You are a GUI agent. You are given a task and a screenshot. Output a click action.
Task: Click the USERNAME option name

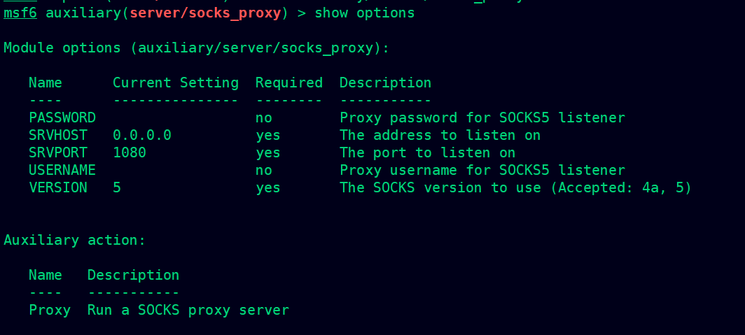point(62,171)
